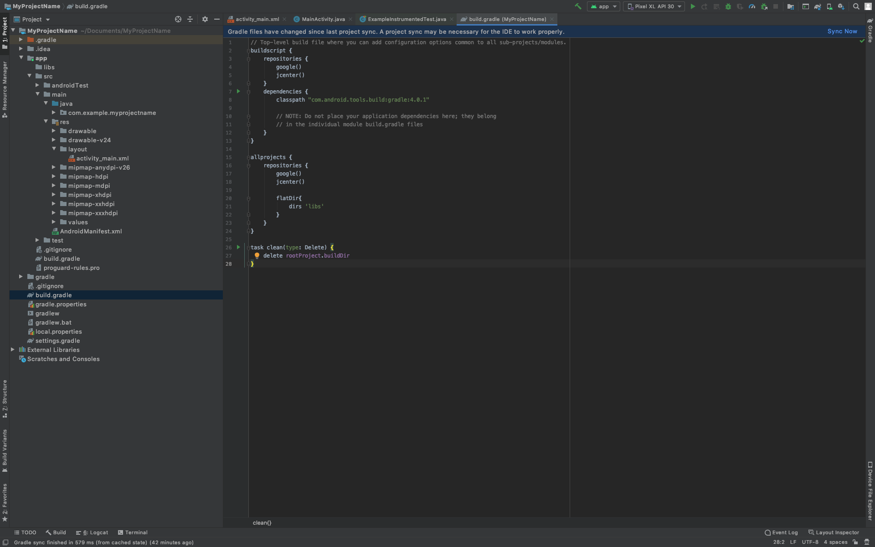Screen dimensions: 875x547
Task: Select settings.gradle in project tree
Action: pos(57,341)
